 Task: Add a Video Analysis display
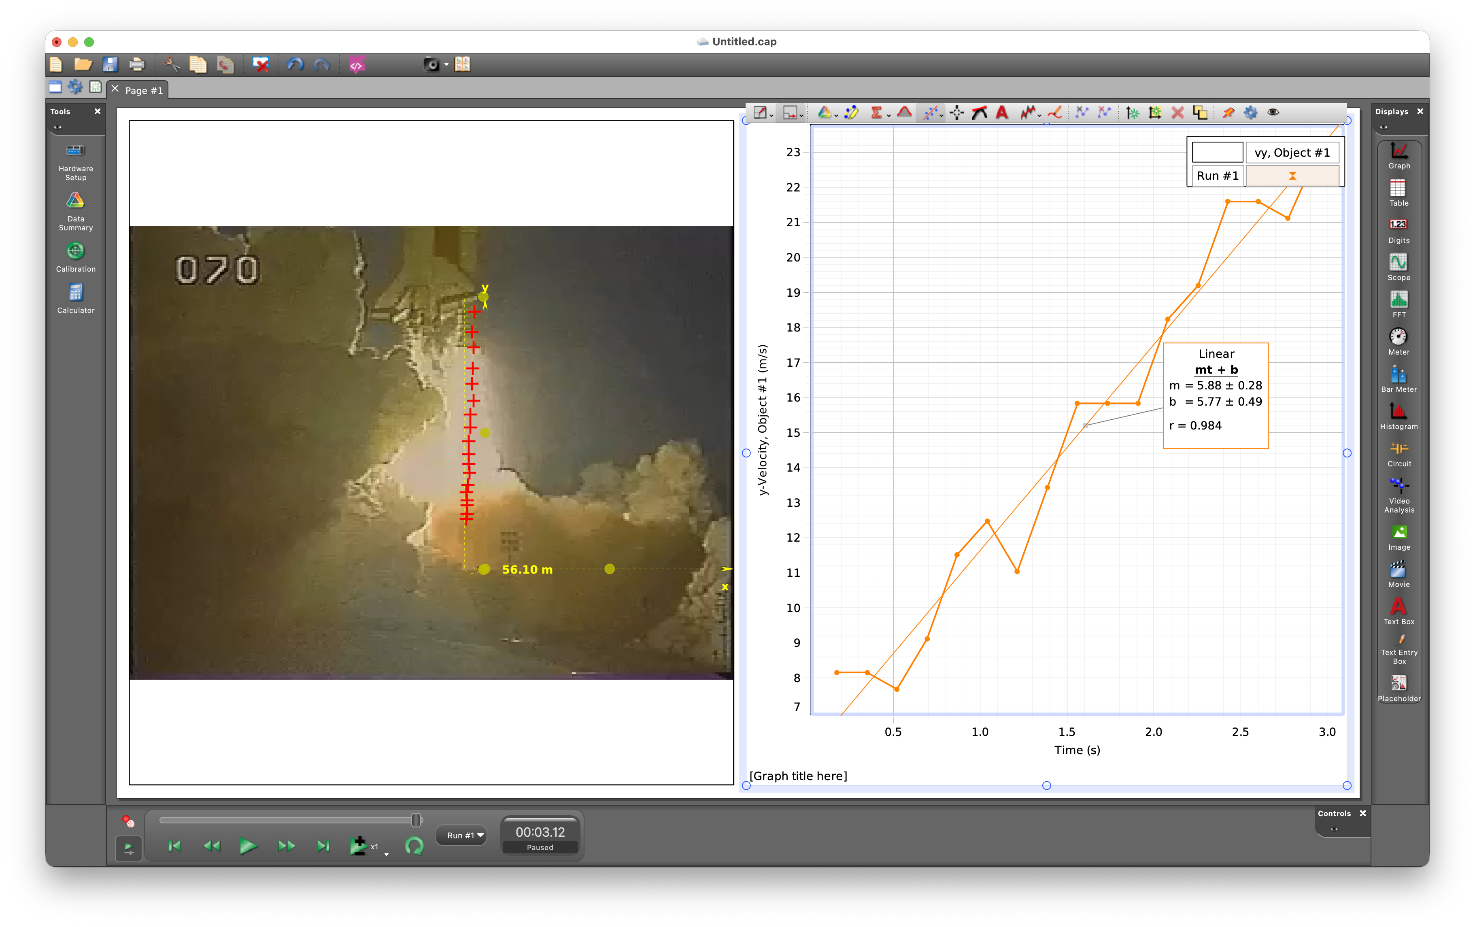(1398, 495)
